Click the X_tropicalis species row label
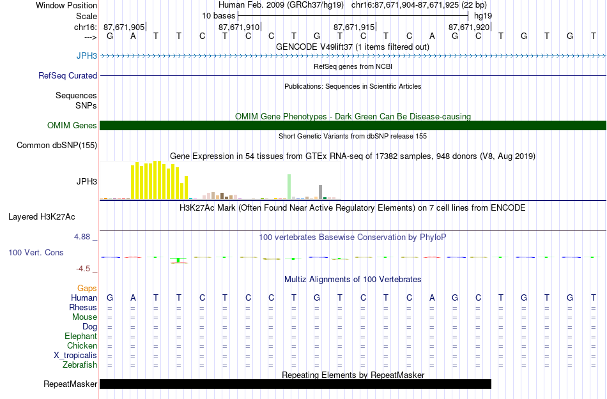This screenshot has height=399, width=607. (x=75, y=356)
